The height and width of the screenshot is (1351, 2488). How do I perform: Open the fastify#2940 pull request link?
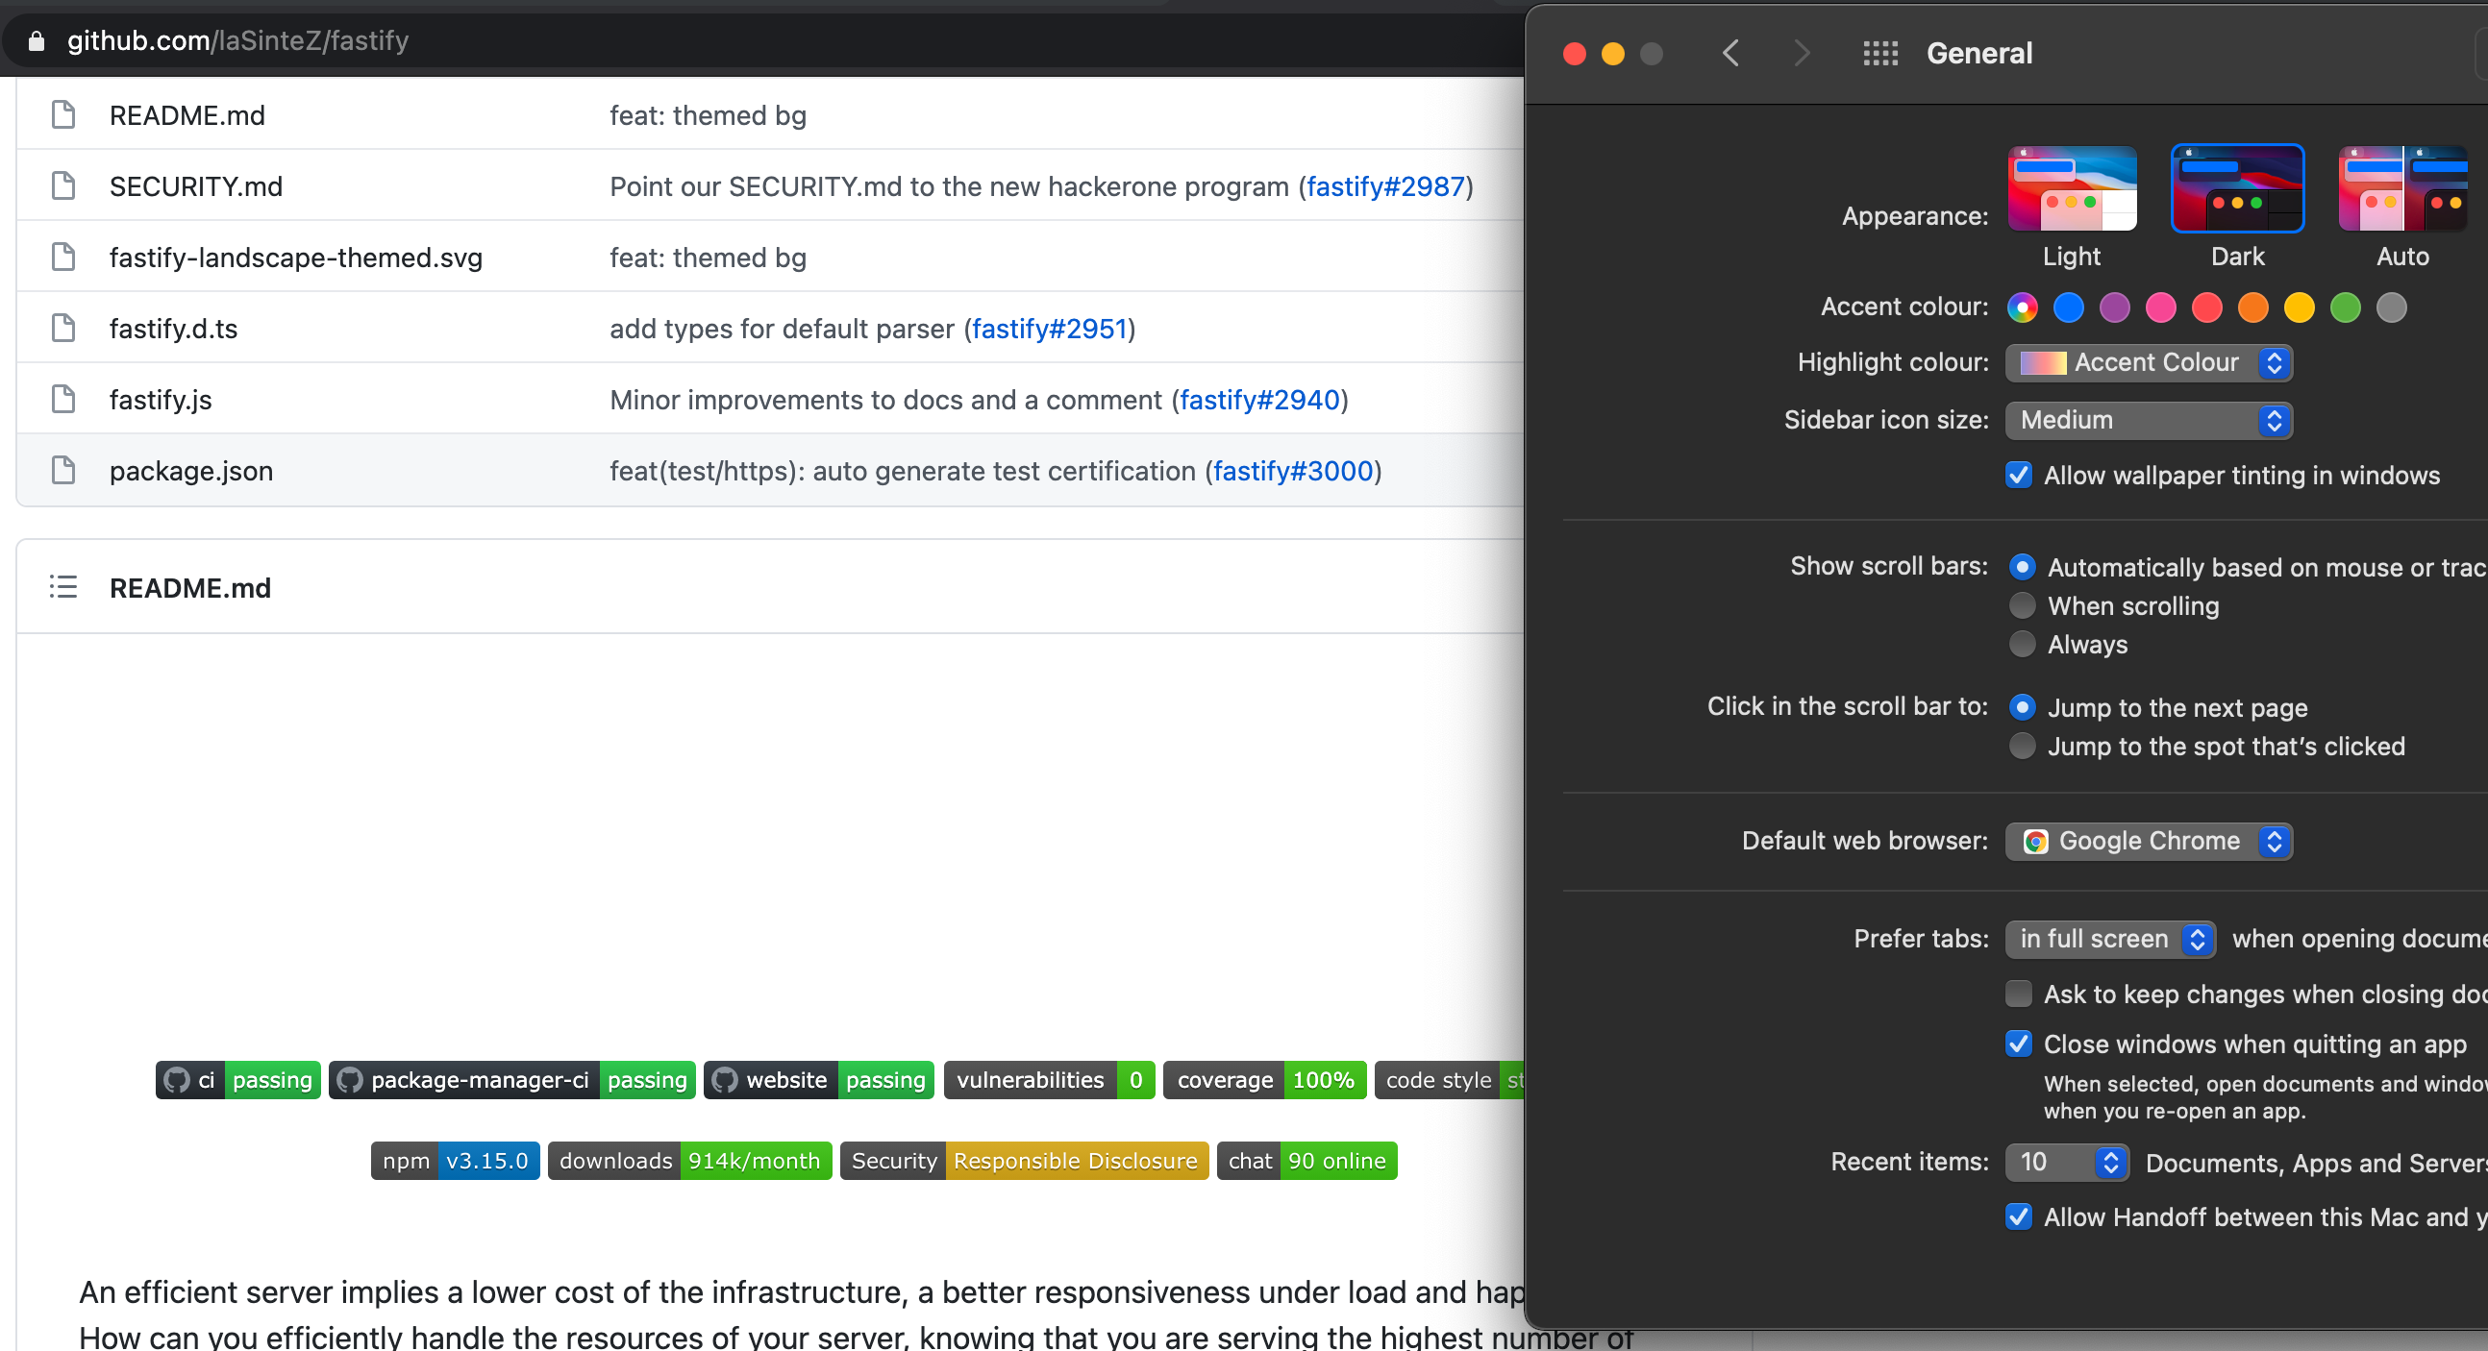[1259, 400]
